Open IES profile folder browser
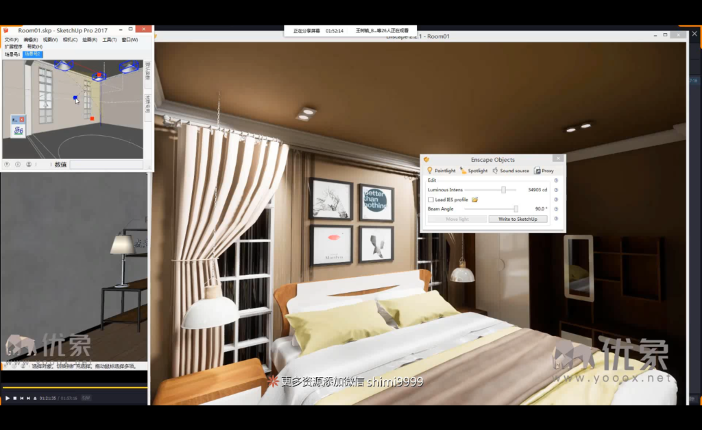This screenshot has width=702, height=430. coord(474,200)
